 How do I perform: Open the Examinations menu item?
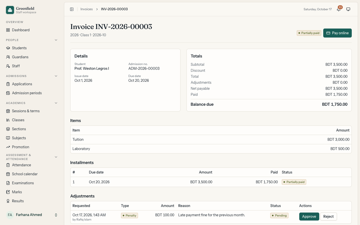(32, 183)
